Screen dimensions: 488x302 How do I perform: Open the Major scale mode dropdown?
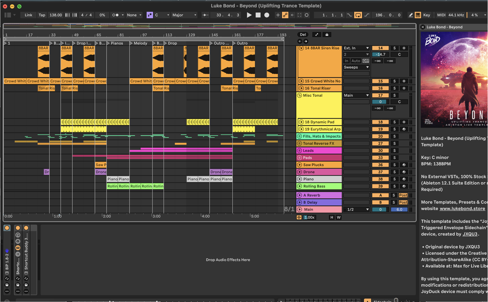pos(184,15)
